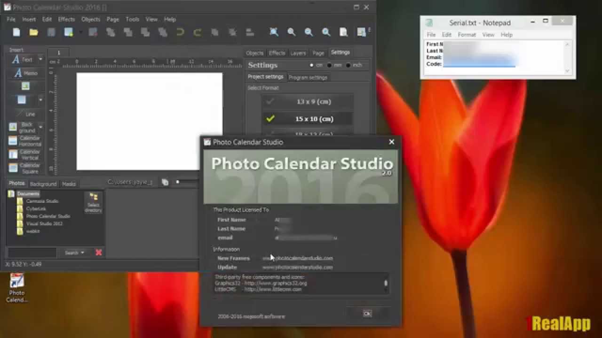Switch to the Layers tab
Image resolution: width=602 pixels, height=338 pixels.
[x=298, y=53]
